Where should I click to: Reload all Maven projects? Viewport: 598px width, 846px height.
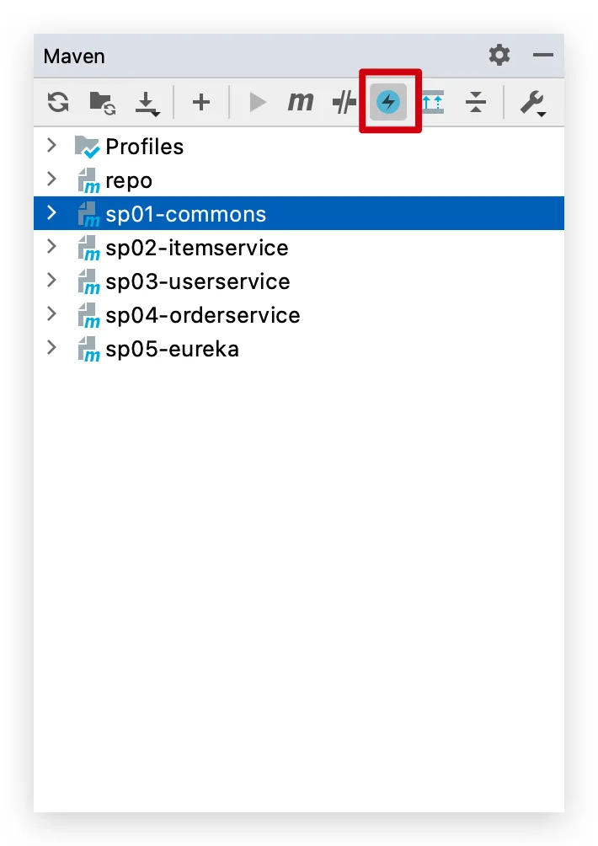pos(58,102)
